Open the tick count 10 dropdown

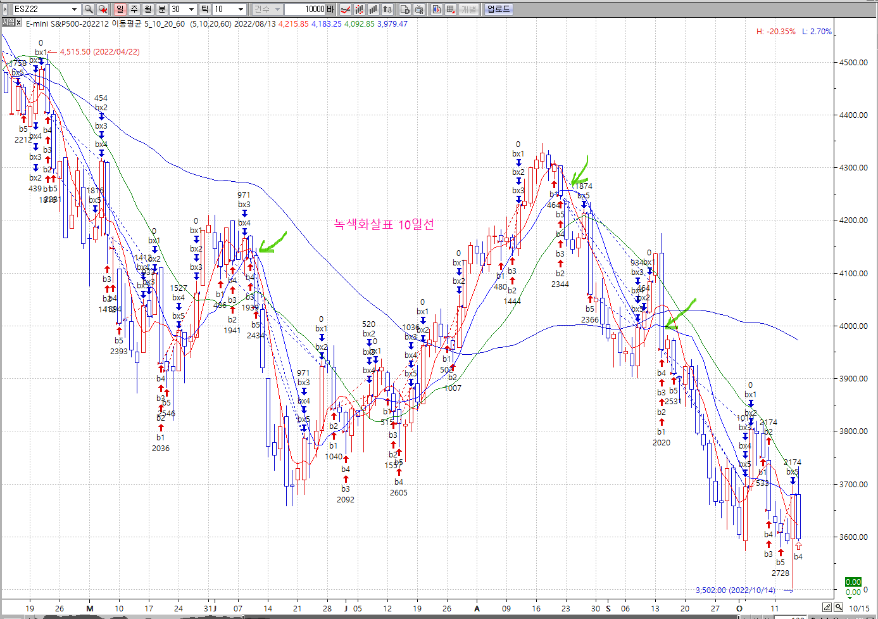(x=241, y=9)
